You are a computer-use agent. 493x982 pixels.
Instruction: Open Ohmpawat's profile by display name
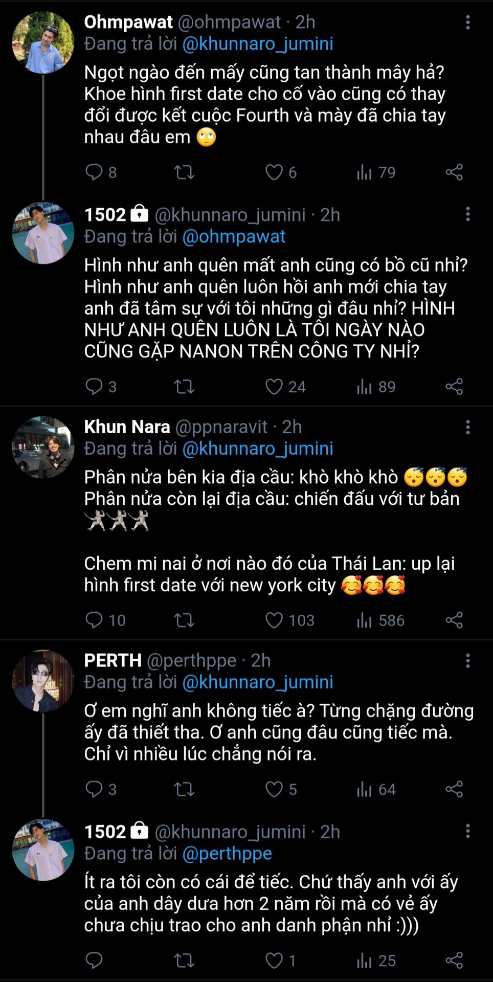pyautogui.click(x=128, y=22)
